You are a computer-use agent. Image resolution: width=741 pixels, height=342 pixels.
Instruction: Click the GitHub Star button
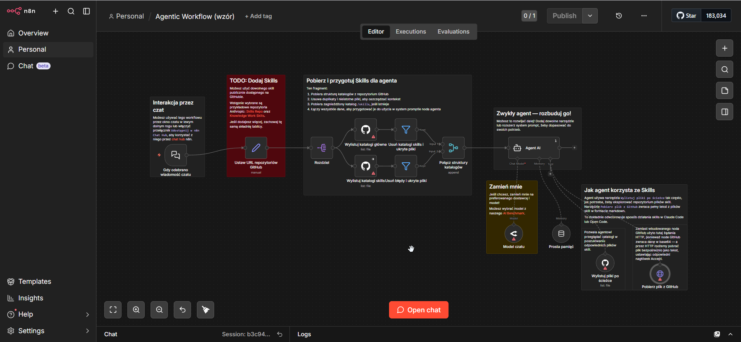click(686, 16)
